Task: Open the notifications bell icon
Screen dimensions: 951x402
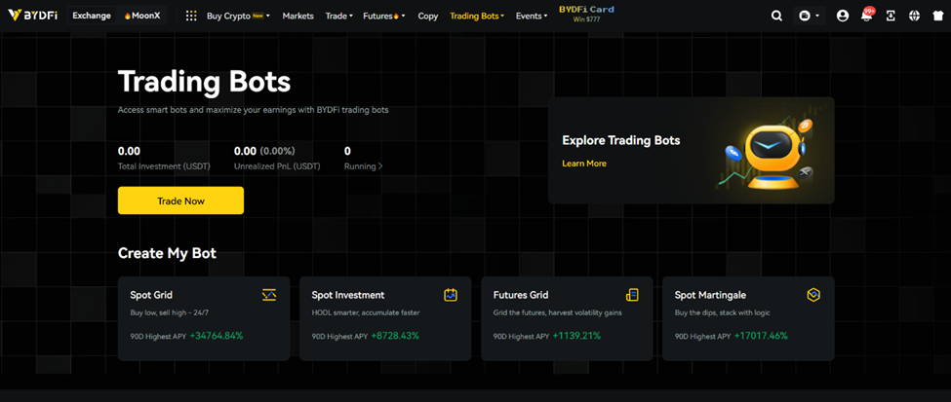Action: coord(866,16)
